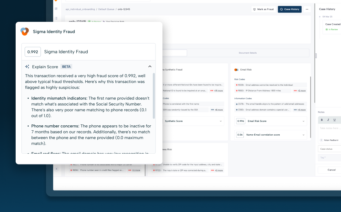Viewport: 341px width, 212px height.
Task: Click the clock icon inside Case History button
Action: 281,9
